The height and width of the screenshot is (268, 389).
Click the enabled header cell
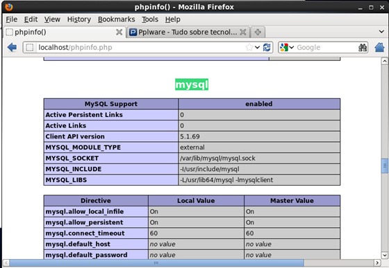click(x=259, y=104)
